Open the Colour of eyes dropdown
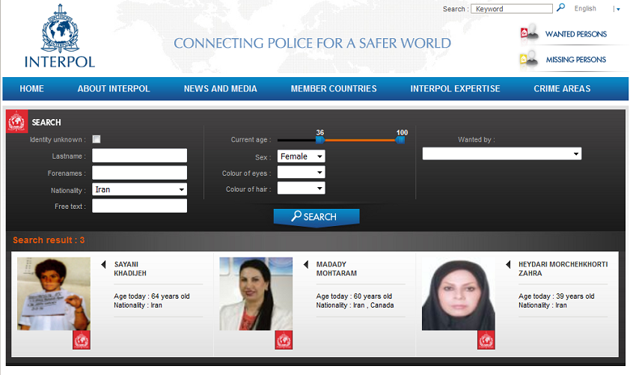 pyautogui.click(x=301, y=173)
